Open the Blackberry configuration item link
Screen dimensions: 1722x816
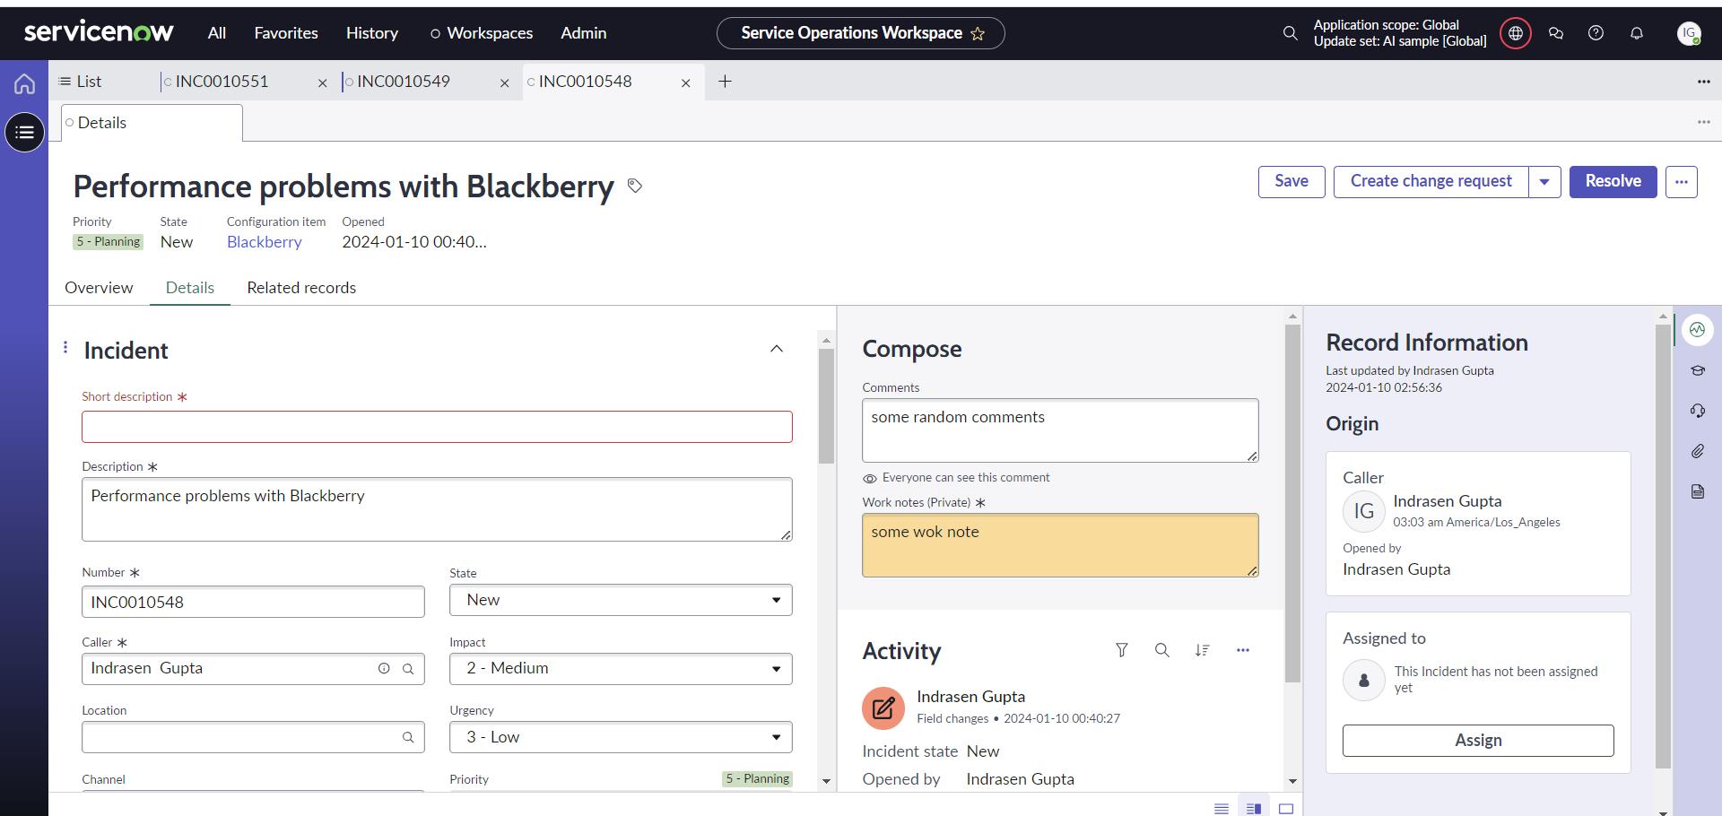point(264,242)
